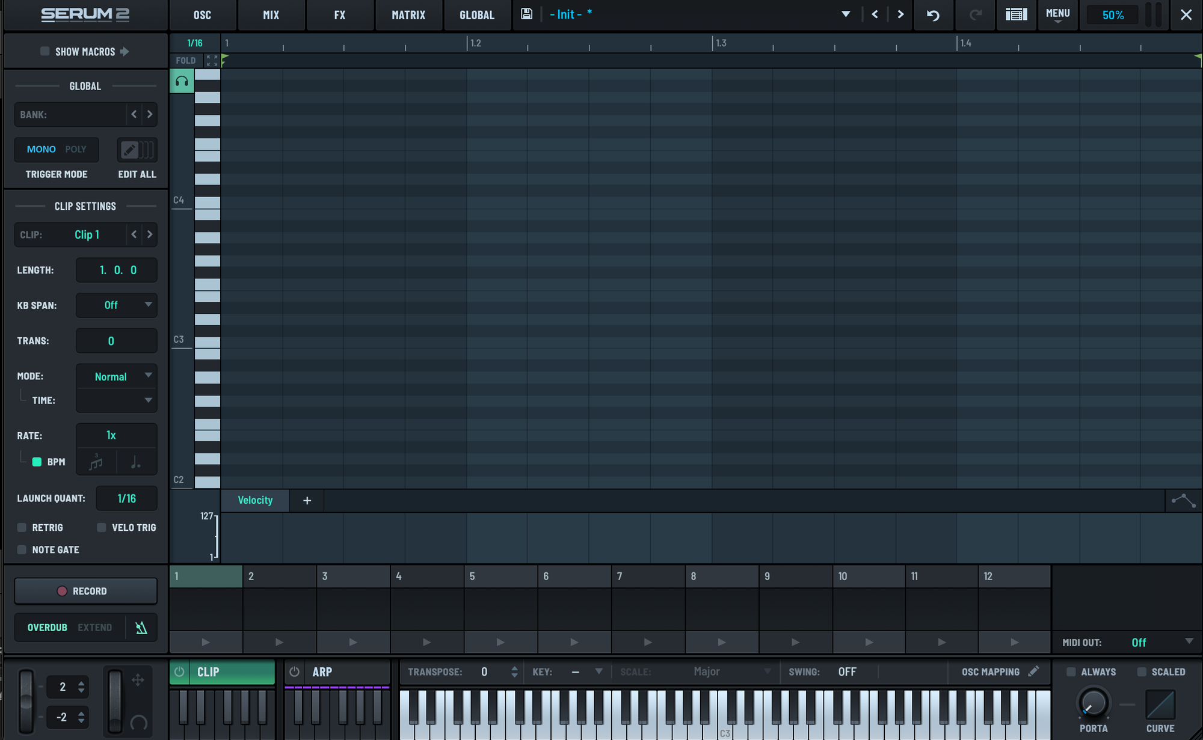Click the OSC Mapping pencil icon
Screen dimensions: 1203x740
pos(1034,671)
